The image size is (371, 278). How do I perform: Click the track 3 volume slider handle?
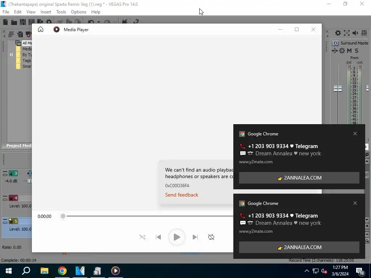pyautogui.click(x=29, y=181)
